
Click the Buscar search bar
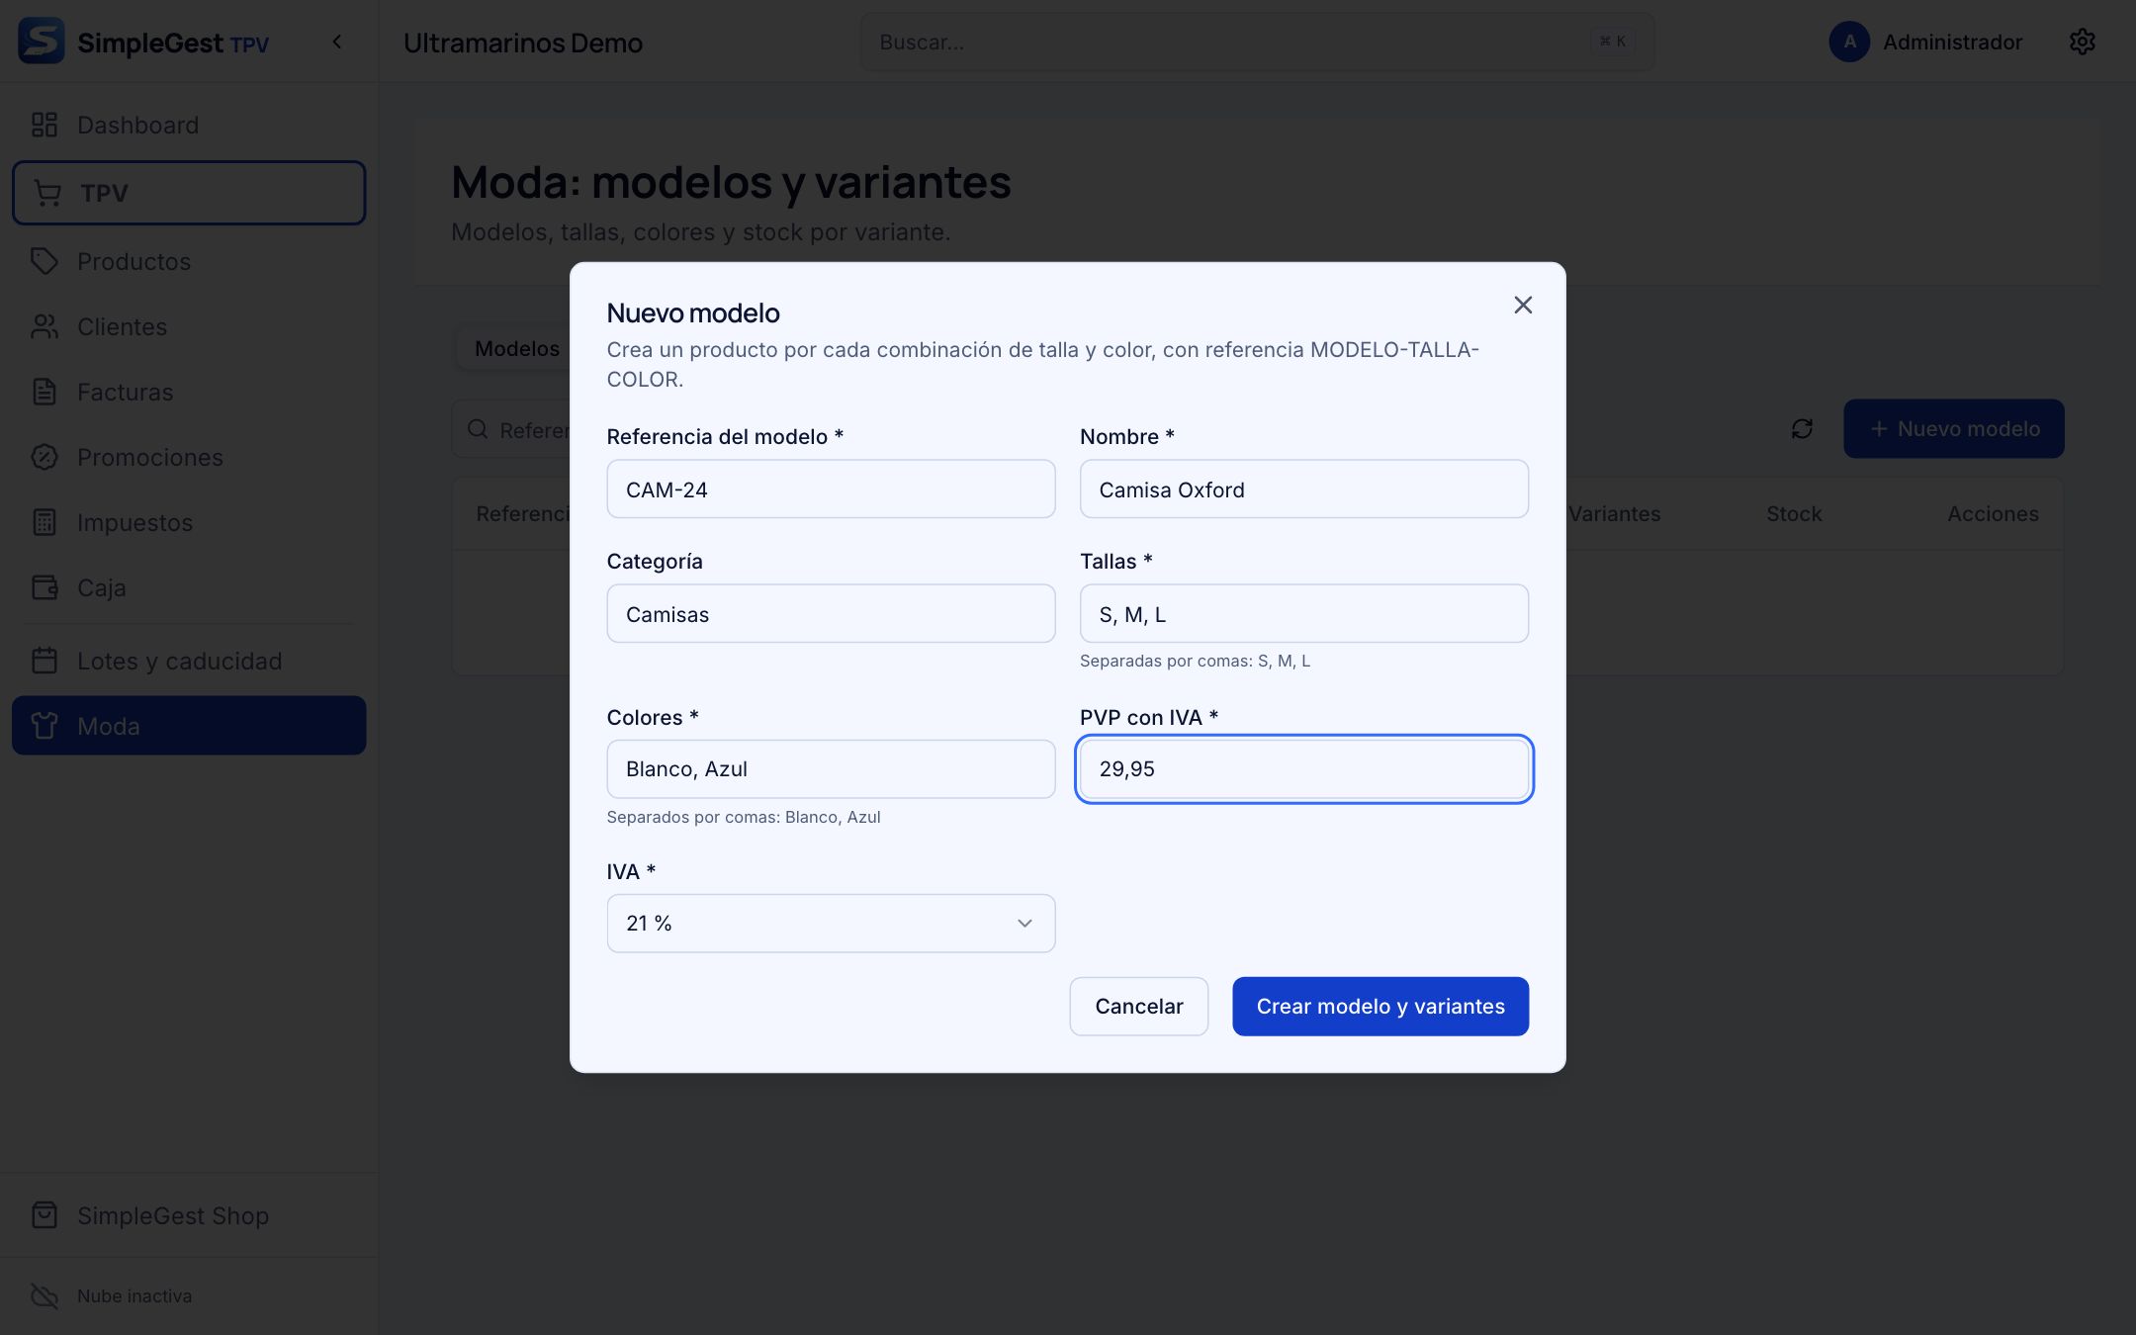click(1257, 42)
